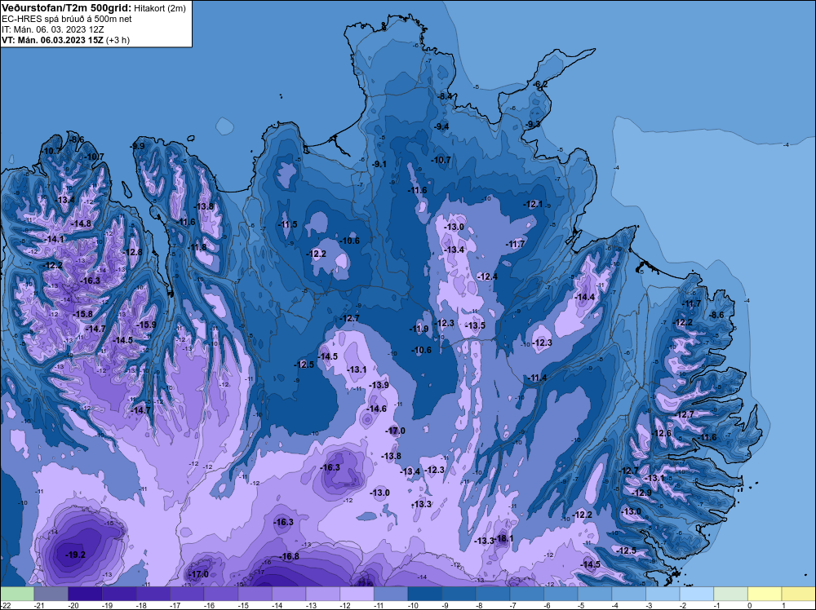Viewport: 816px width, 610px height.
Task: Click the legend label -18
Action: (x=140, y=605)
